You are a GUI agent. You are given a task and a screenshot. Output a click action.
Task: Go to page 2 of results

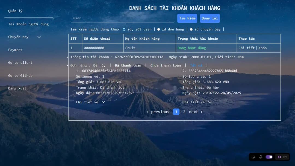(x=184, y=112)
